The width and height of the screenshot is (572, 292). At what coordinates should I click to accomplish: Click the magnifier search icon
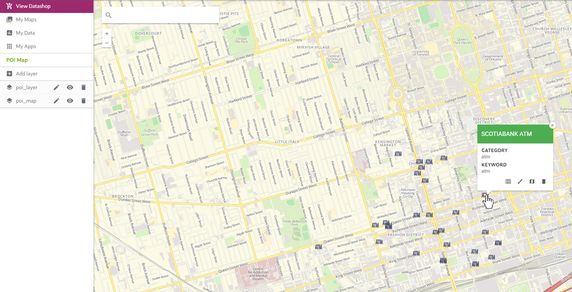coord(109,15)
